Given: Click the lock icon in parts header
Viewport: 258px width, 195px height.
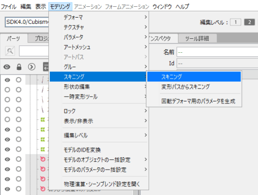Looking at the screenshot, I should pos(19,67).
